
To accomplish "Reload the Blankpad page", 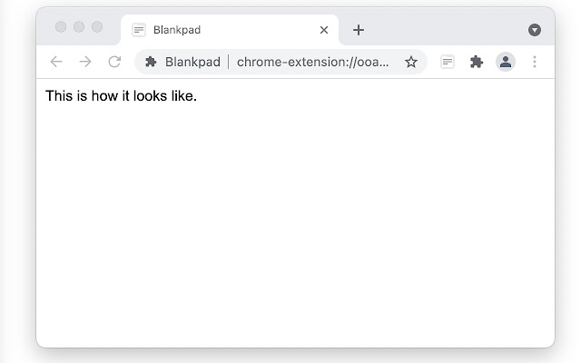I will [114, 62].
